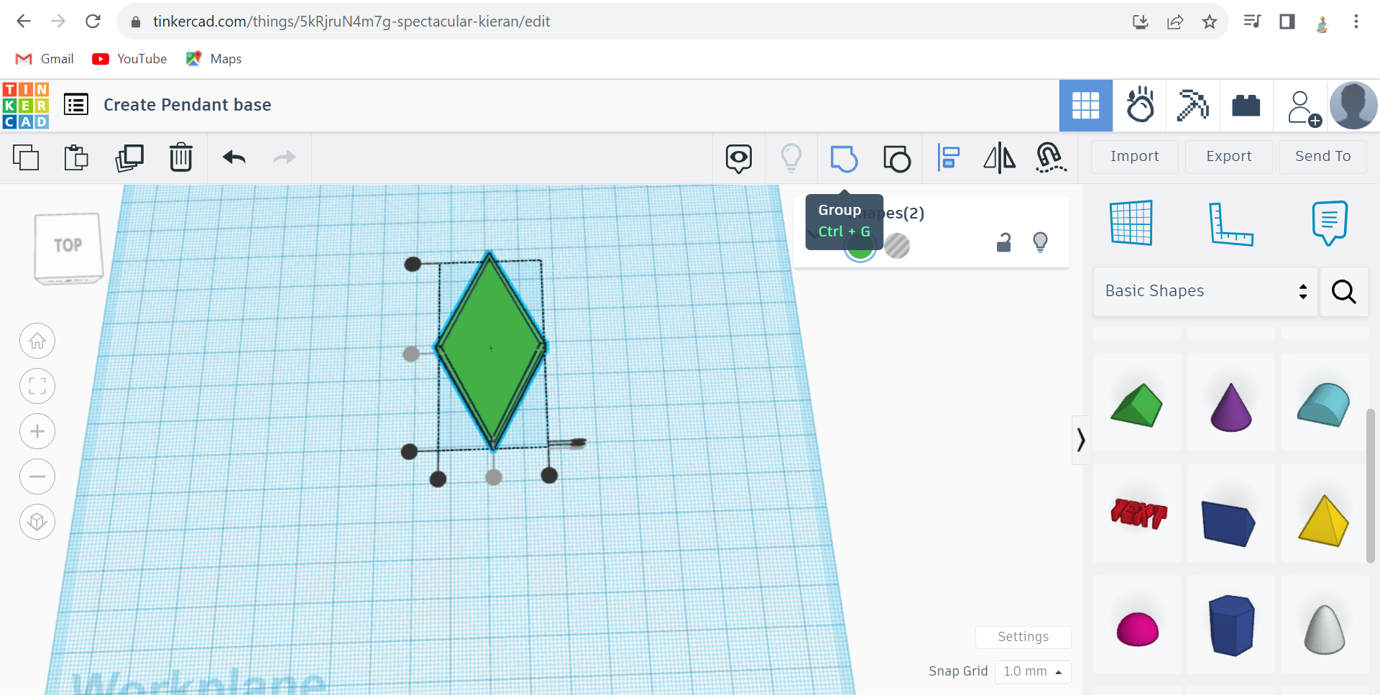This screenshot has width=1380, height=695.
Task: Open the designs list menu icon
Action: [76, 105]
